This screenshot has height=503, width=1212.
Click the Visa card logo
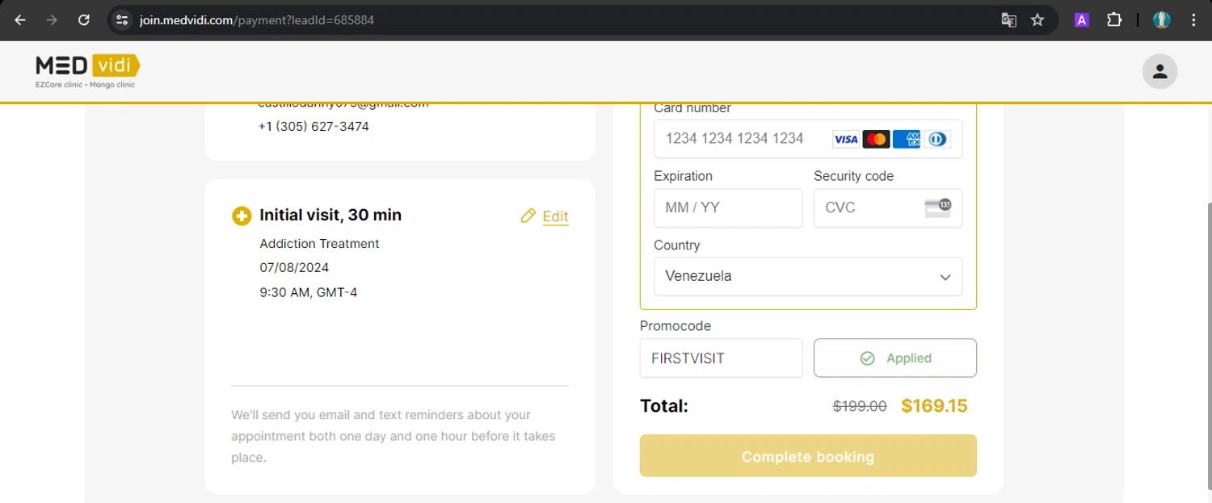pyautogui.click(x=846, y=139)
